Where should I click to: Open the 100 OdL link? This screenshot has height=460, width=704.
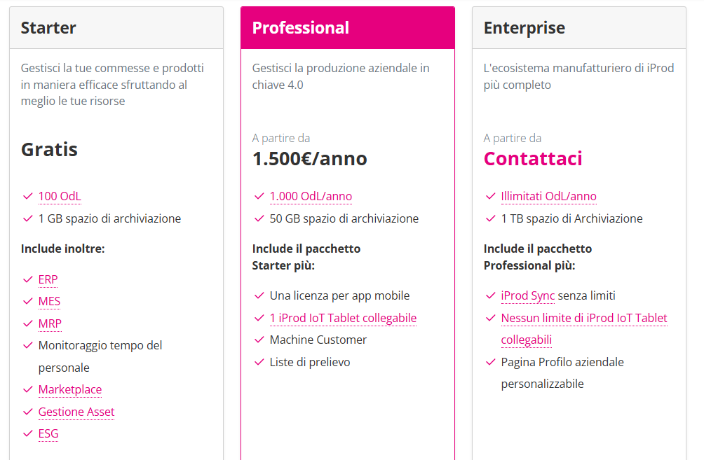point(60,197)
